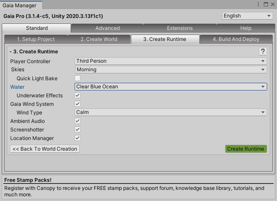Screen dimensions: 277x201
Task: Click the Gaia Pro version title text
Action: pos(53,16)
